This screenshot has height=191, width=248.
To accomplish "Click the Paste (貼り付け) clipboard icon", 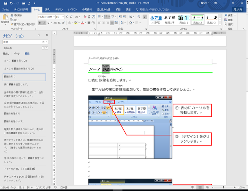I will click(5, 17).
